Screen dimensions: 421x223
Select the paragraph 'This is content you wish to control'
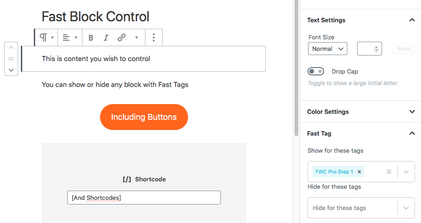[x=96, y=59]
